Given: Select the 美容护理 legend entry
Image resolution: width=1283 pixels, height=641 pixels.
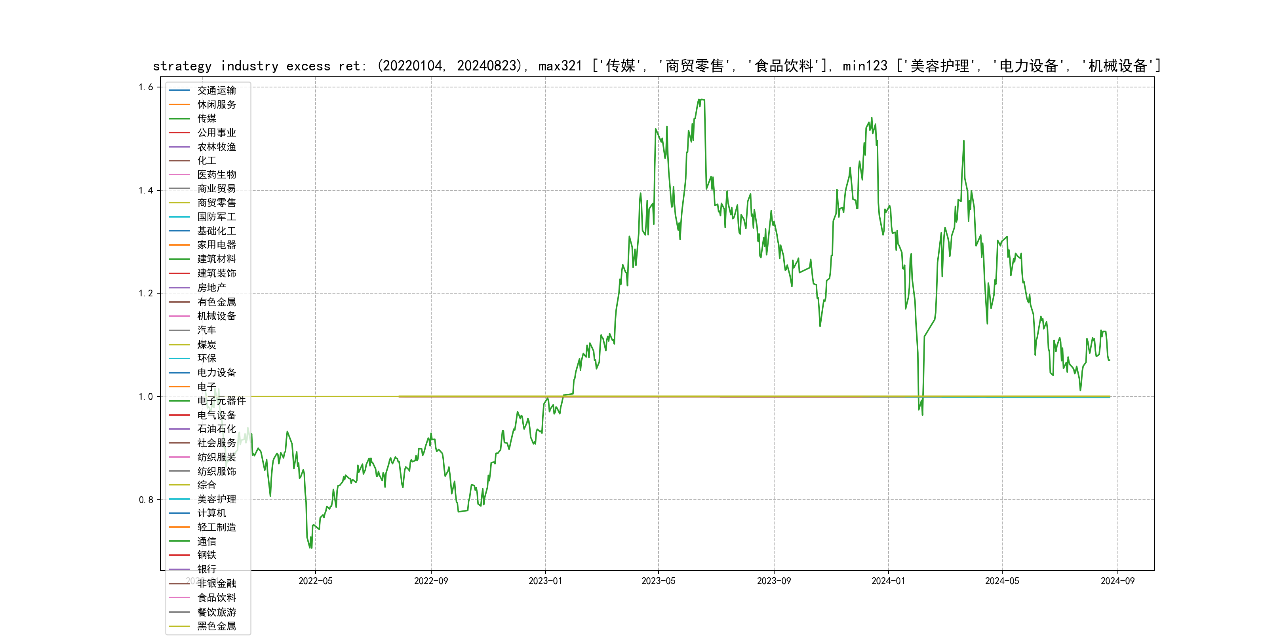Looking at the screenshot, I should coord(217,499).
